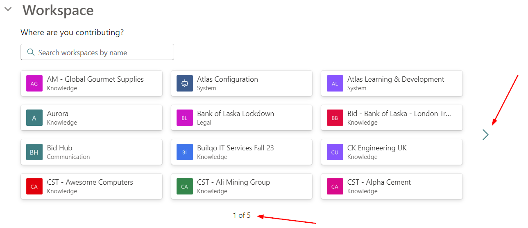Click the BL magenta avatar icon
528x228 pixels.
[184, 118]
